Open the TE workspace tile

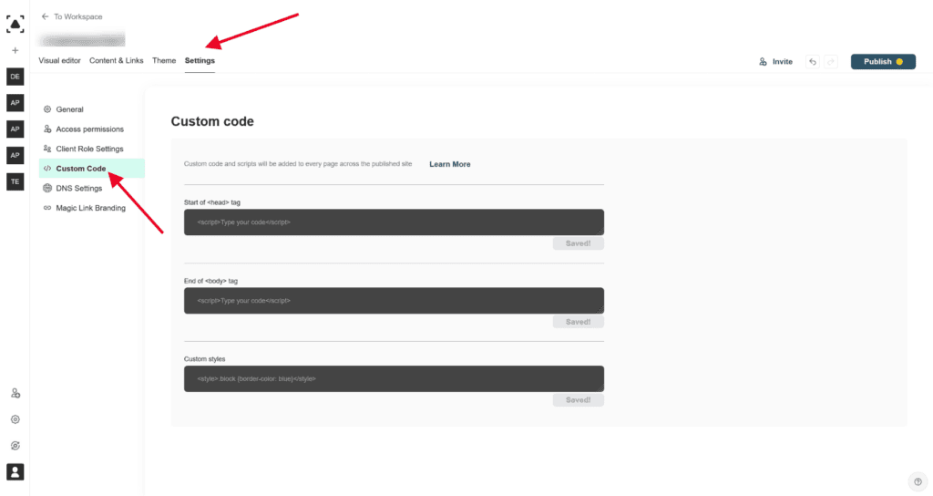(15, 181)
